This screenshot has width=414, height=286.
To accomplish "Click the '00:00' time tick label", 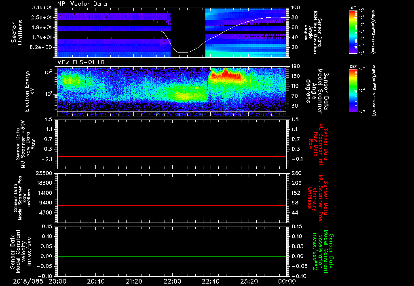I will pos(287,281).
